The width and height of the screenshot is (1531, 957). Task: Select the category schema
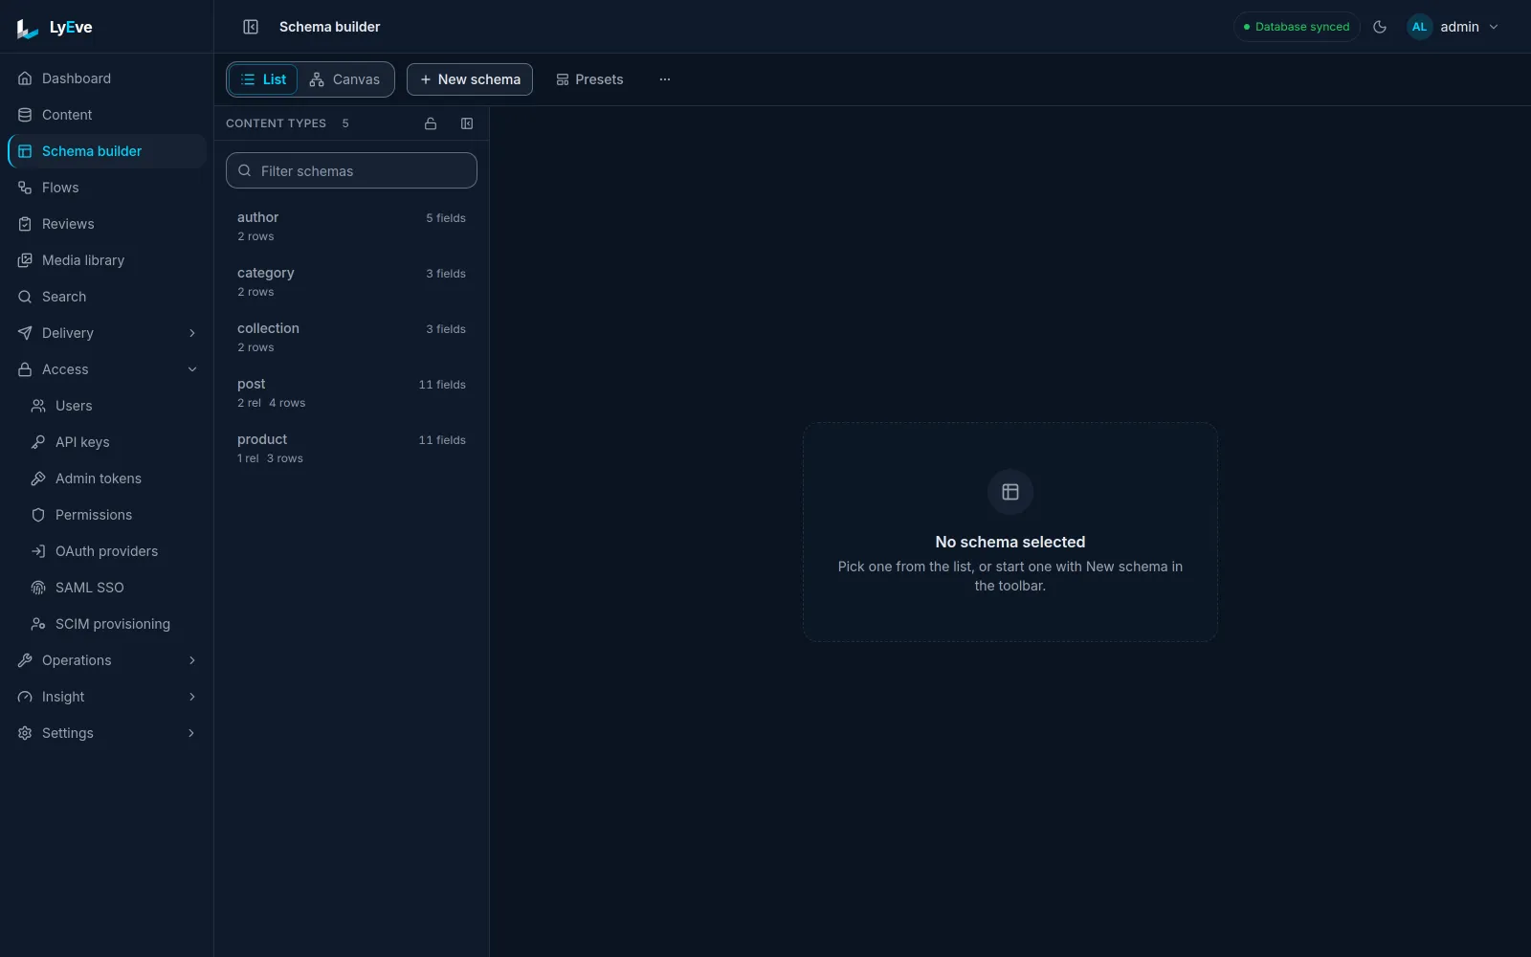351,282
